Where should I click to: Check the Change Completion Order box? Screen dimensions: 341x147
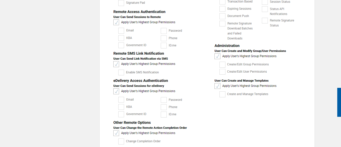[x=121, y=142]
